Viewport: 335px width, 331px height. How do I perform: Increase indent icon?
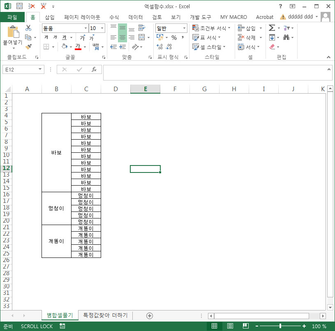click(122, 47)
